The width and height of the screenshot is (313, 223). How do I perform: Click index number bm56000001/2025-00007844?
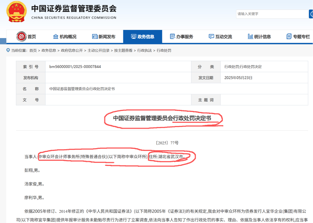[x=75, y=66]
